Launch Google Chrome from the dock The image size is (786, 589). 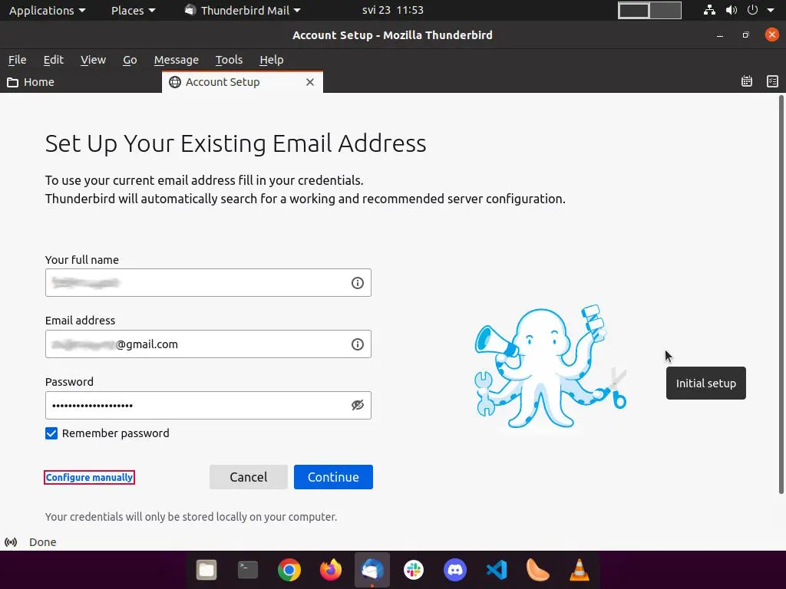[289, 570]
